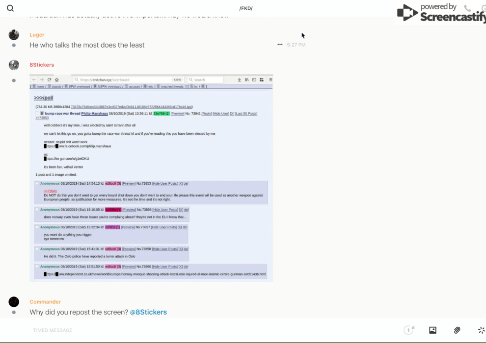Viewport: 486px width, 343px height.
Task: Click the sparkle icon in message bar
Action: [481, 330]
